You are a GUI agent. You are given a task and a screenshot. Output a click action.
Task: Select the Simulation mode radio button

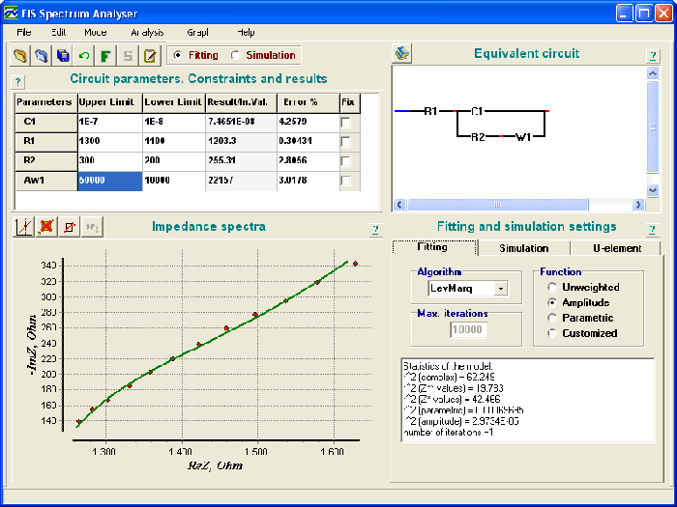coord(237,56)
